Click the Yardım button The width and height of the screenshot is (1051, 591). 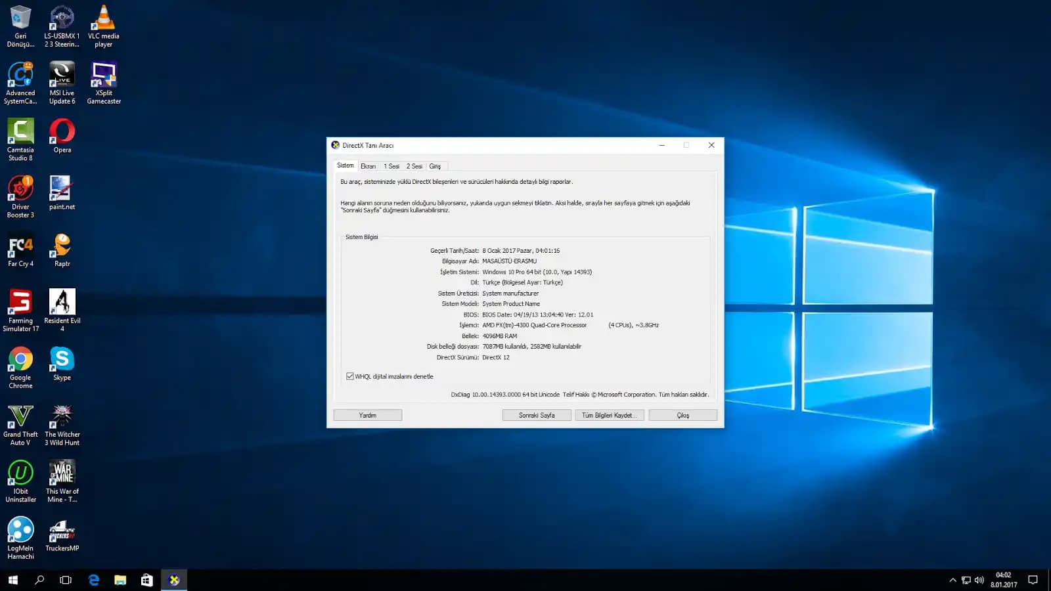(367, 415)
